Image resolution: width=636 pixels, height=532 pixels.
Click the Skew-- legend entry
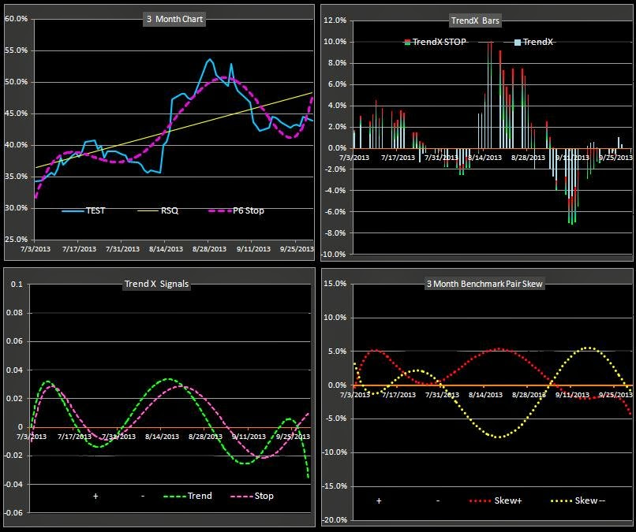pos(578,500)
